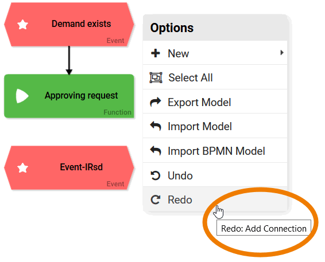Open the New menu entry
This screenshot has width=325, height=262.
click(x=215, y=53)
